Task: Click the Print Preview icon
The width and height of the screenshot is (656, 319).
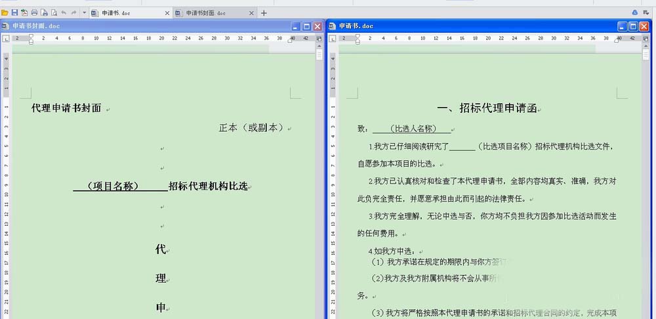Action: point(54,13)
